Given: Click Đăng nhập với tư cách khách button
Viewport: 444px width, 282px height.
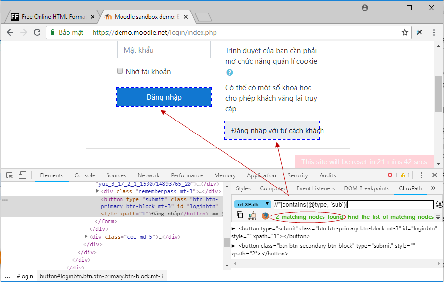Looking at the screenshot, I should [x=272, y=130].
